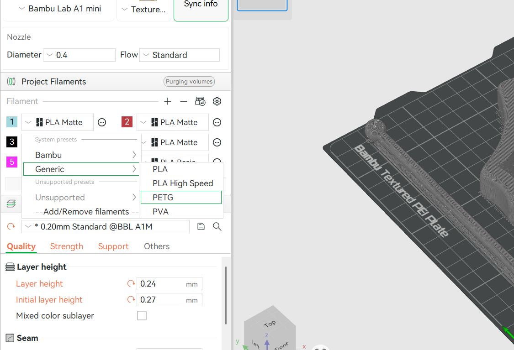Image resolution: width=514 pixels, height=350 pixels.
Task: Click the Layer height input field
Action: (x=169, y=283)
